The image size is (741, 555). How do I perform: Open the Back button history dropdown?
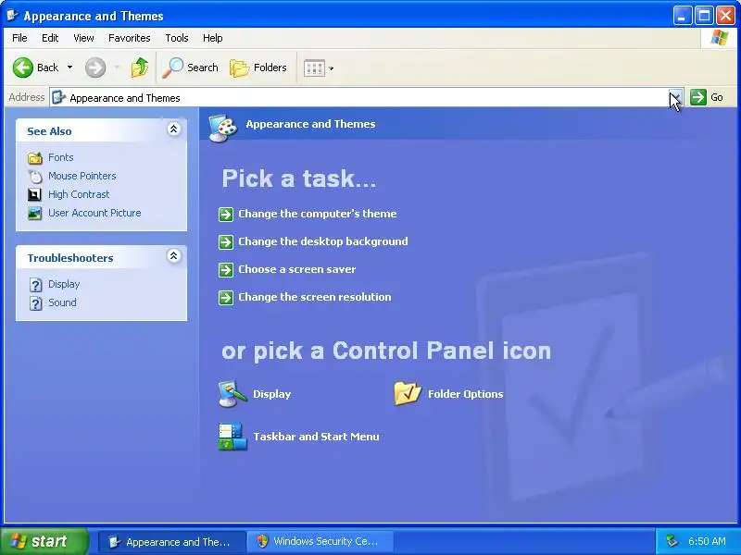(70, 68)
